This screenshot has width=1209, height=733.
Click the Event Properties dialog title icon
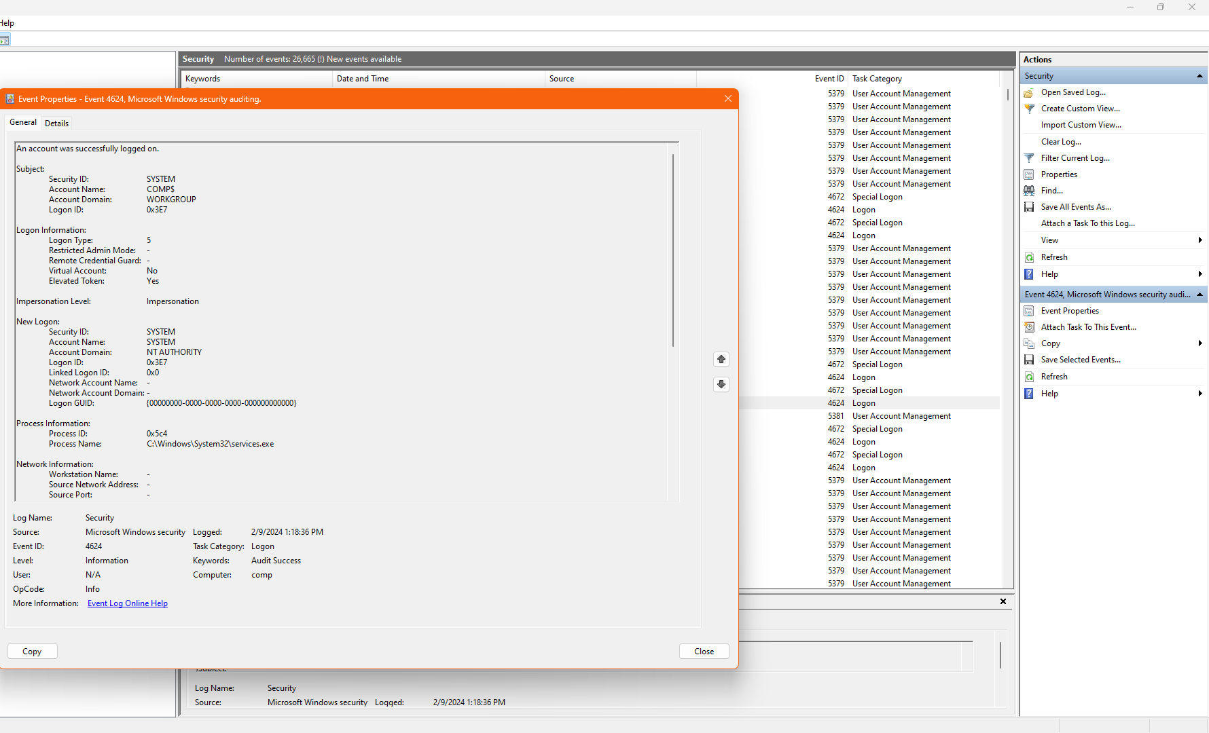(x=10, y=99)
